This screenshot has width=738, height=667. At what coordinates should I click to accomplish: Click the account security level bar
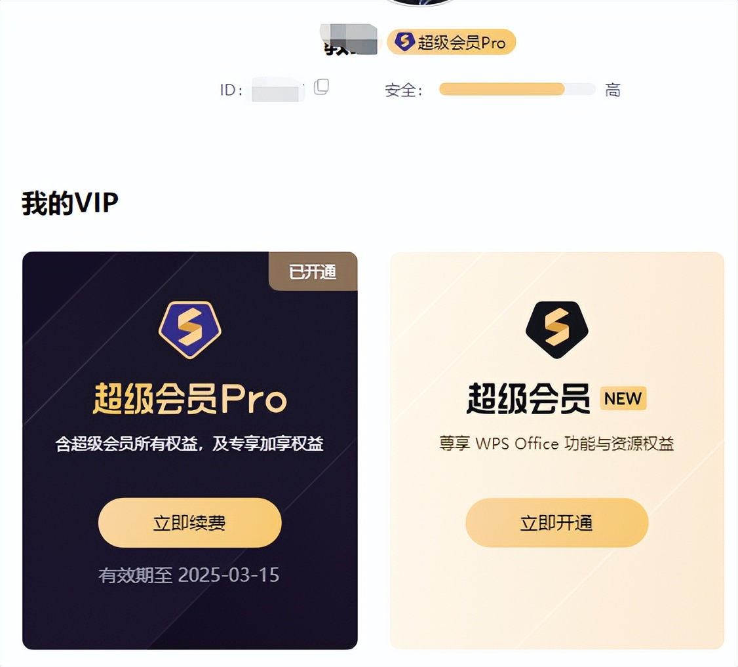[517, 89]
